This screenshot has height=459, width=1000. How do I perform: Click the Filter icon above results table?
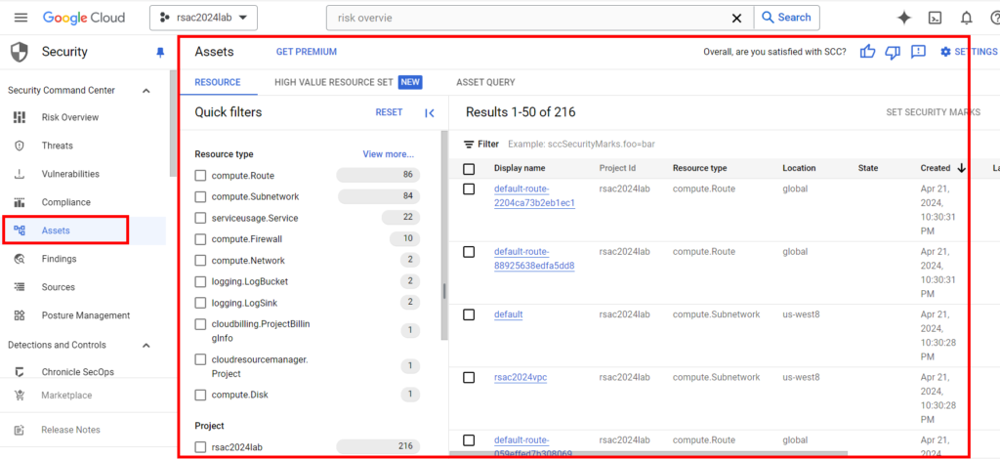pos(470,145)
